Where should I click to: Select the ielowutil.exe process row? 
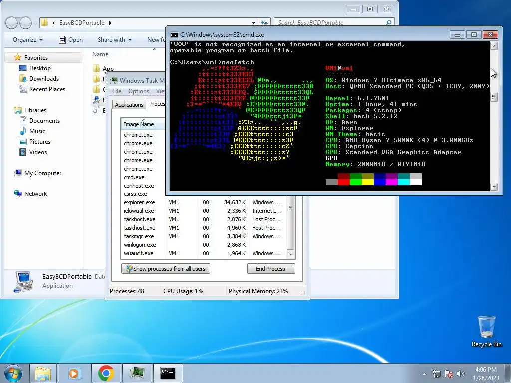click(x=204, y=211)
